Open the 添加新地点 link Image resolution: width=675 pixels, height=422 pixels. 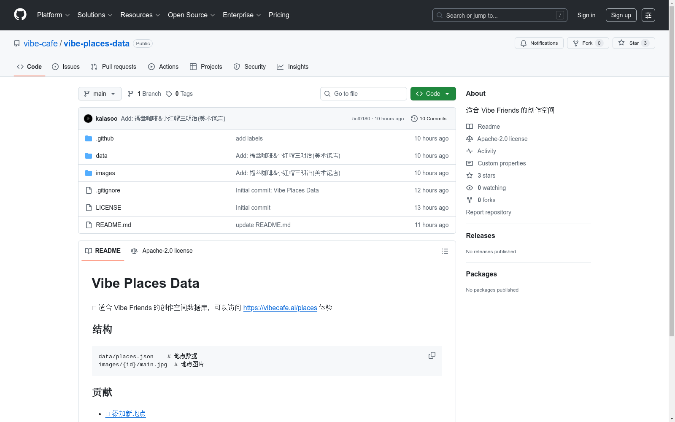point(126,414)
